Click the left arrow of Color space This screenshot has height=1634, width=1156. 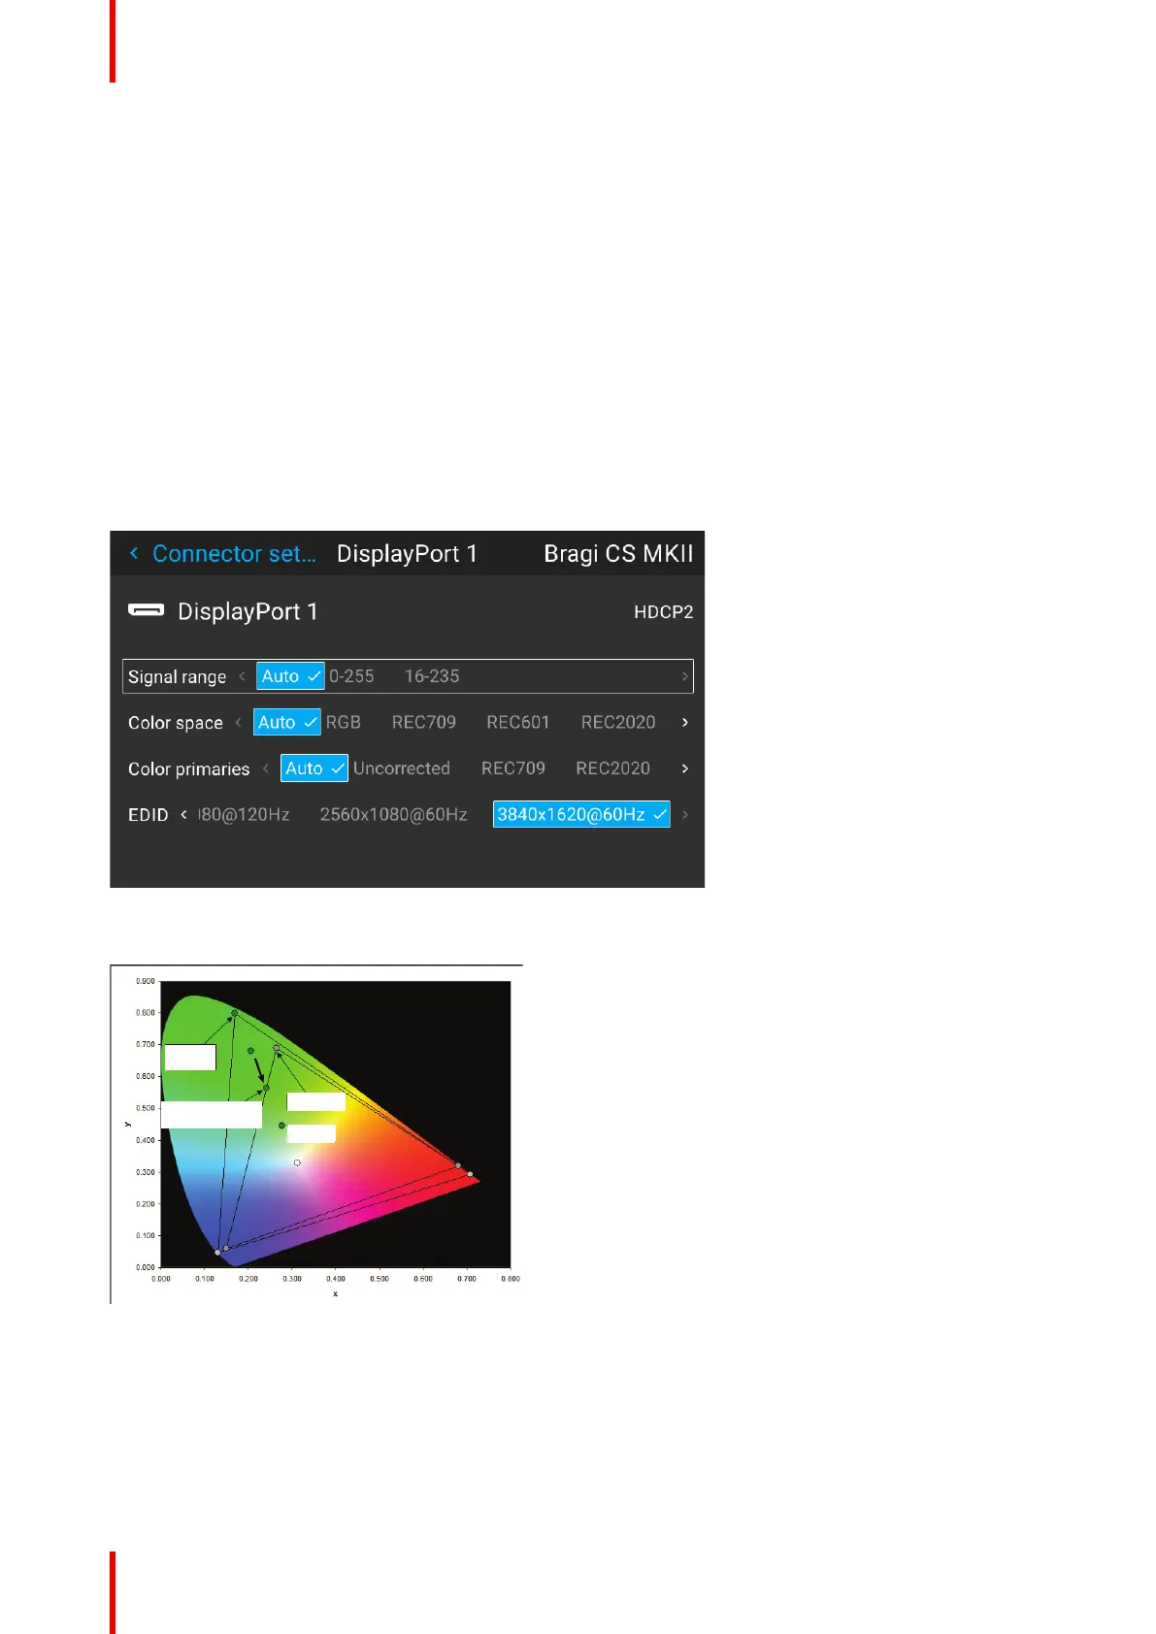pos(238,722)
